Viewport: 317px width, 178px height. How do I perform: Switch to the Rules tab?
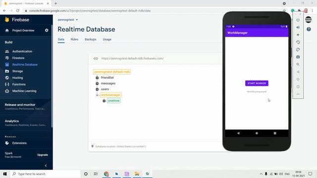(74, 40)
